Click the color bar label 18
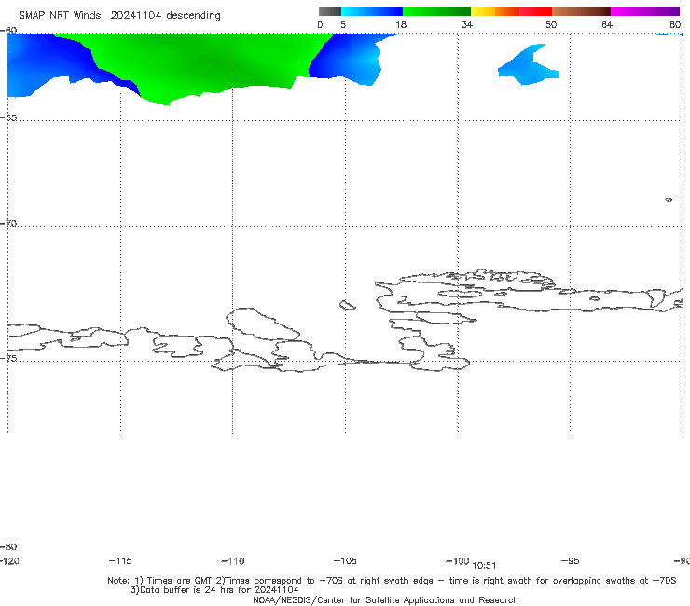 (x=401, y=24)
